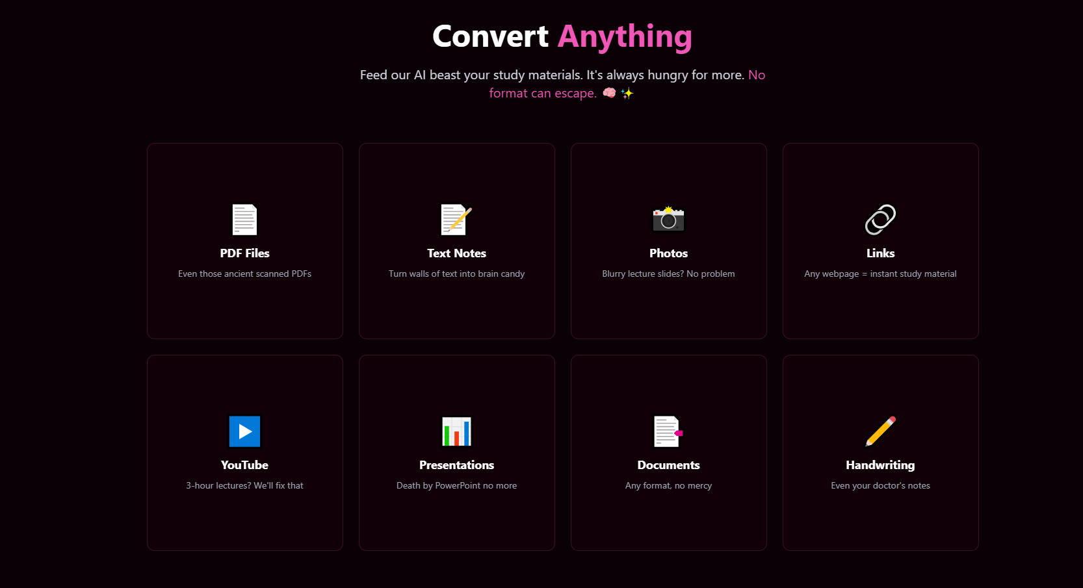
Task: Open the Text Notes card heading
Action: pos(456,253)
